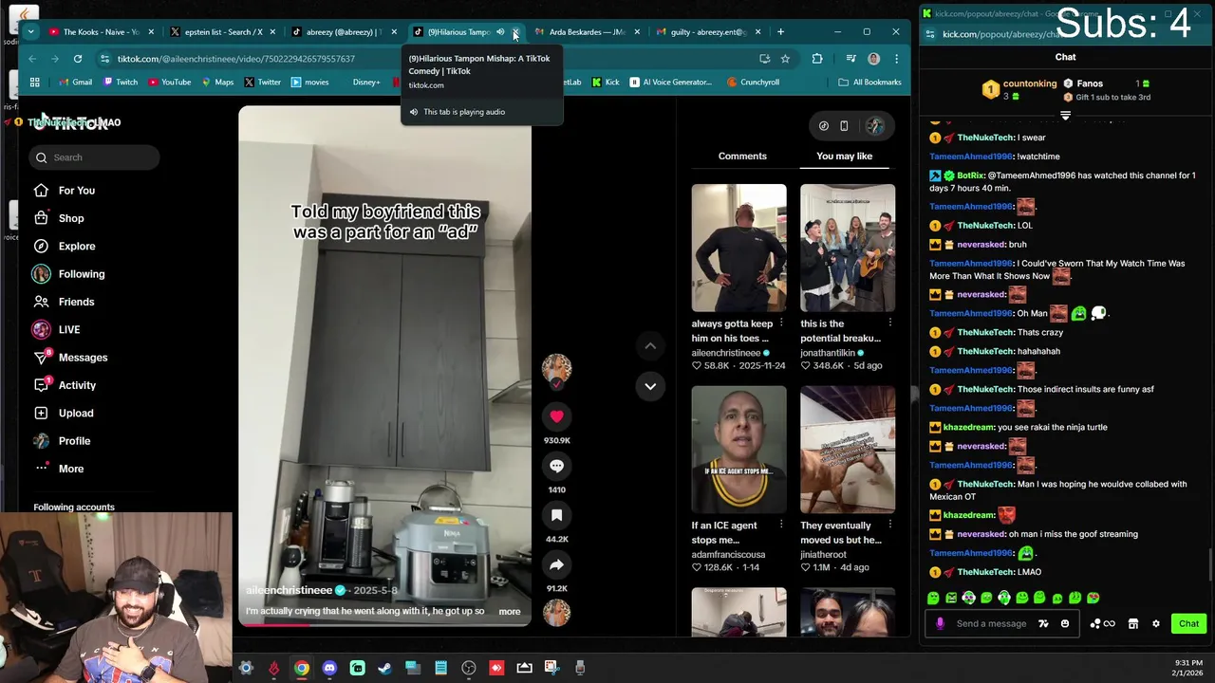
Task: Mute the TikTok tab audio icon
Action: [x=500, y=32]
